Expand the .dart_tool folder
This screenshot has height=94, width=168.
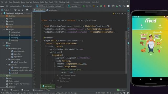(4, 16)
